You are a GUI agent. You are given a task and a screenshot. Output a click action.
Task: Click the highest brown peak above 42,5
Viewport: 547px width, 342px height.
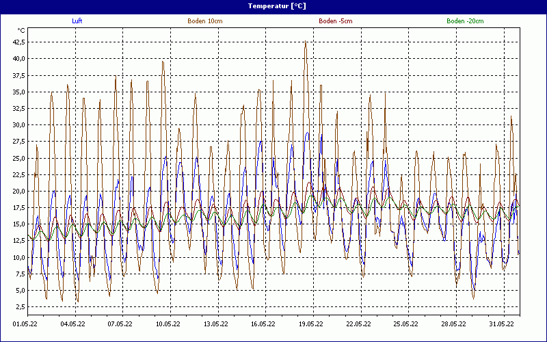(305, 42)
